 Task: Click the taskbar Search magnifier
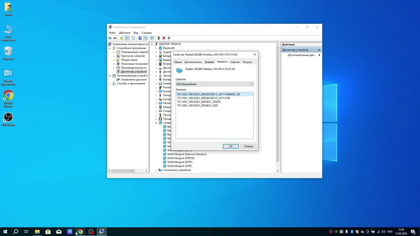[15, 232]
